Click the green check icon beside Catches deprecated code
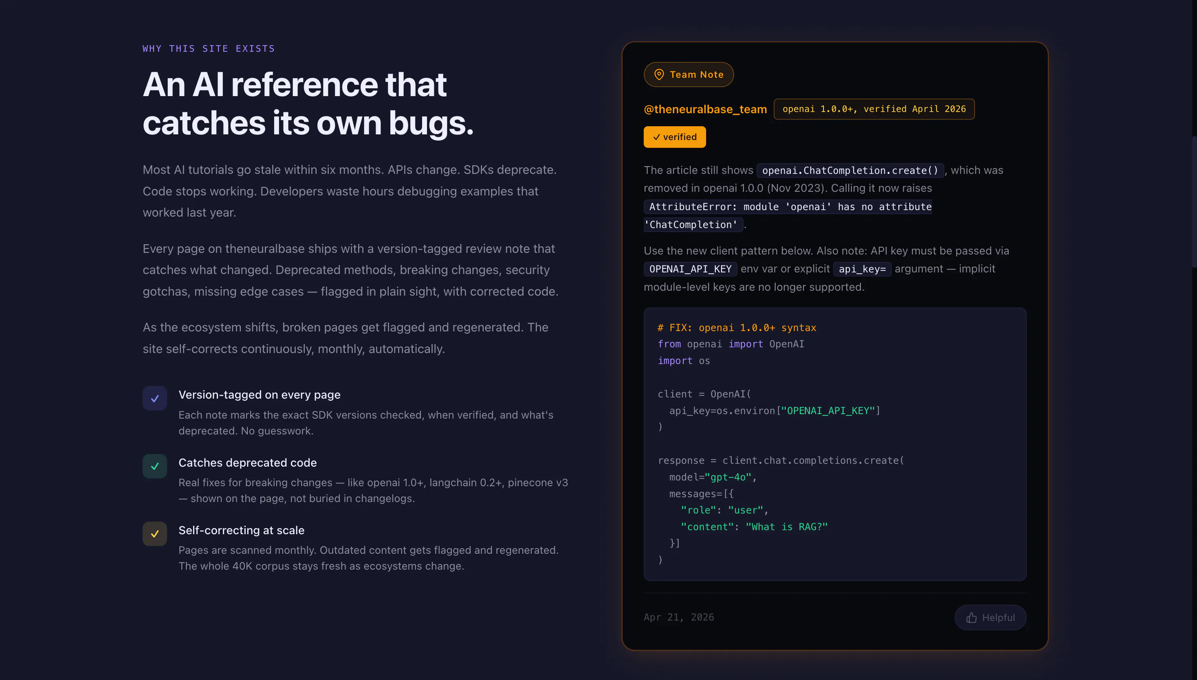This screenshot has height=680, width=1197. (x=155, y=466)
